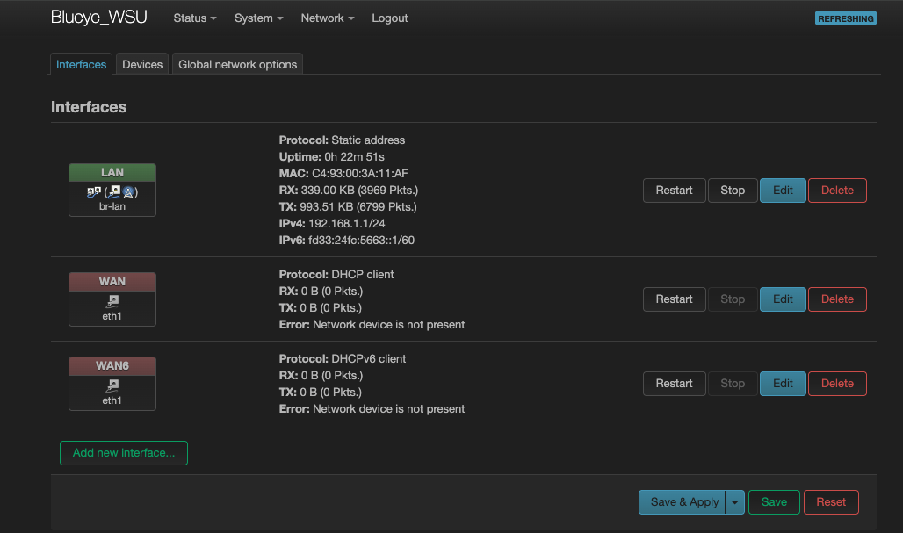The width and height of the screenshot is (903, 533).
Task: Click the 'DHCPv6 client' protocol text
Action: point(369,358)
